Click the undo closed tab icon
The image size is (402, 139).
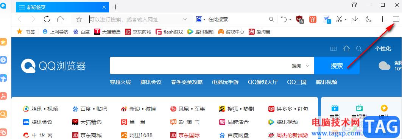click(283, 19)
